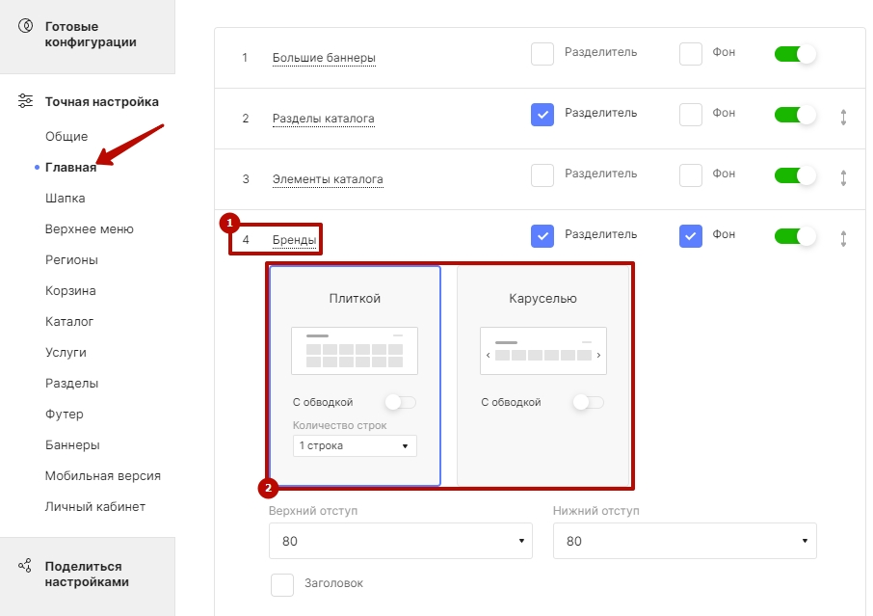Screen dimensions: 873x616
Task: Uncheck Разделитель for Разделы каталога
Action: point(542,115)
